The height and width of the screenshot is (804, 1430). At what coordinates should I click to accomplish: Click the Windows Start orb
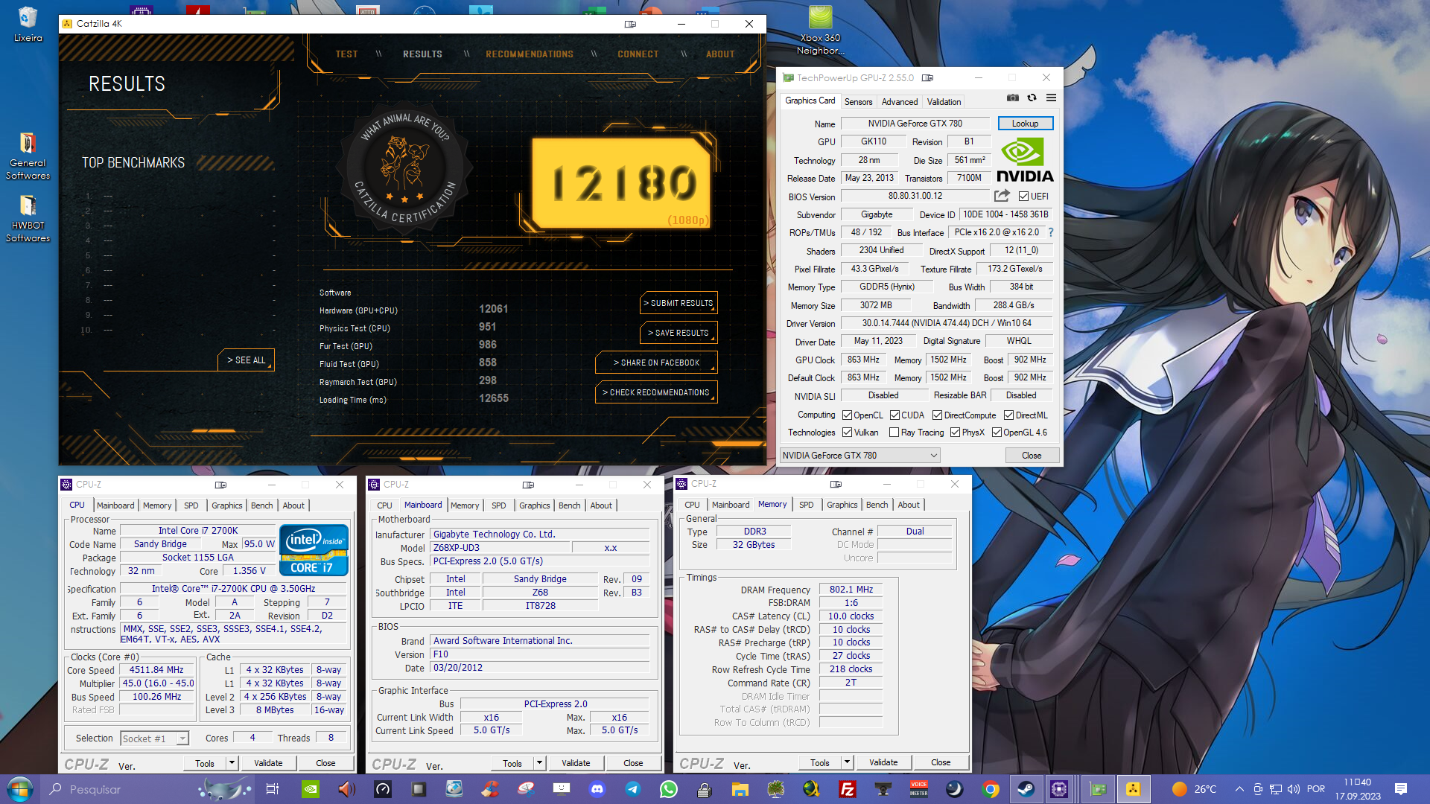[20, 789]
